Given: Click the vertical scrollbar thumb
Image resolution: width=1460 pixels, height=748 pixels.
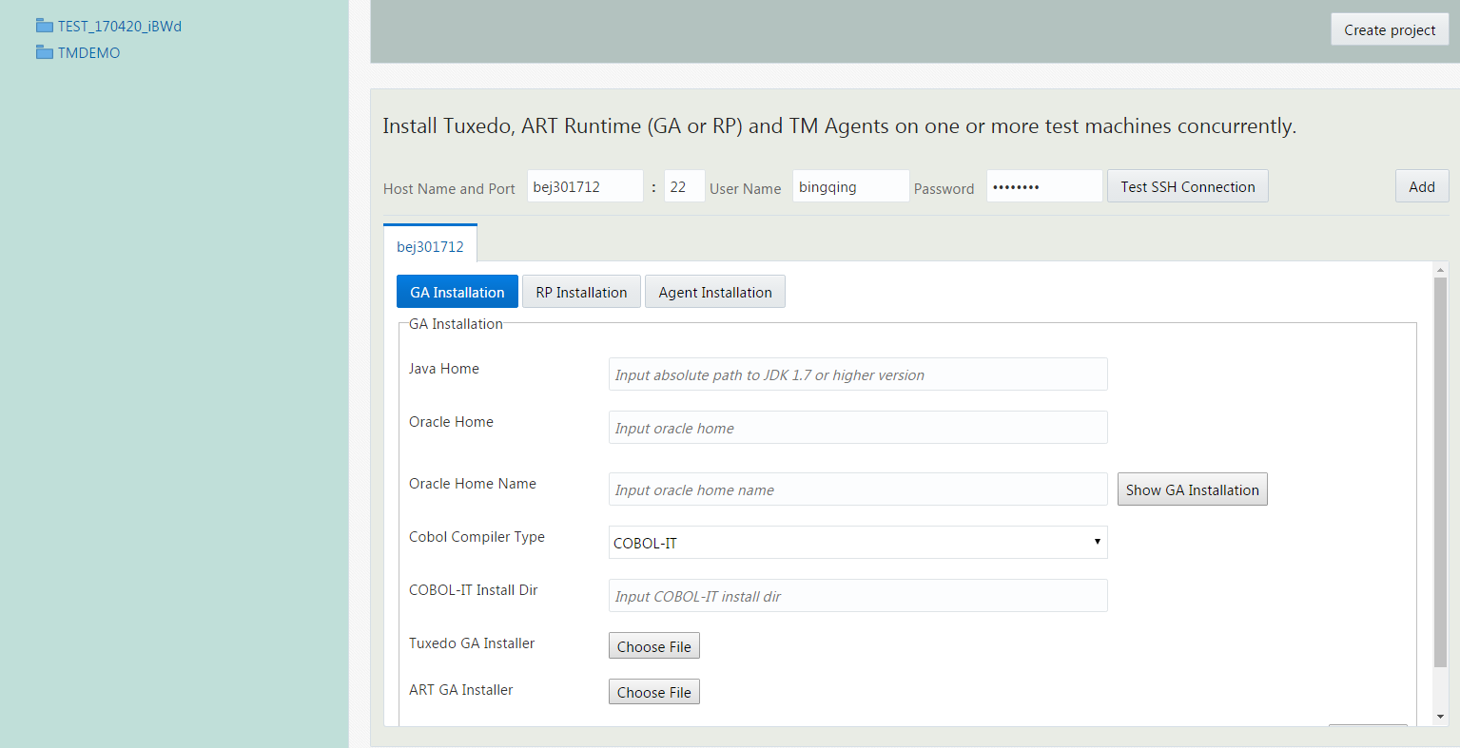Looking at the screenshot, I should (1440, 472).
